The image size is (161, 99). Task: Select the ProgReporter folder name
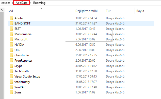[23, 61]
